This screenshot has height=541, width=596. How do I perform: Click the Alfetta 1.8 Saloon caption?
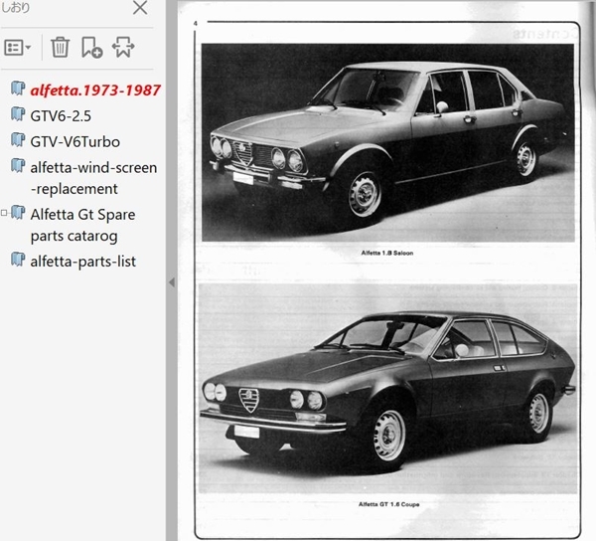coord(387,253)
